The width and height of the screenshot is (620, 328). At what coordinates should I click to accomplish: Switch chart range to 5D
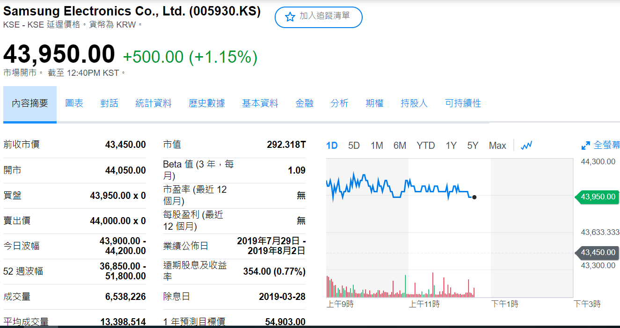(x=354, y=146)
